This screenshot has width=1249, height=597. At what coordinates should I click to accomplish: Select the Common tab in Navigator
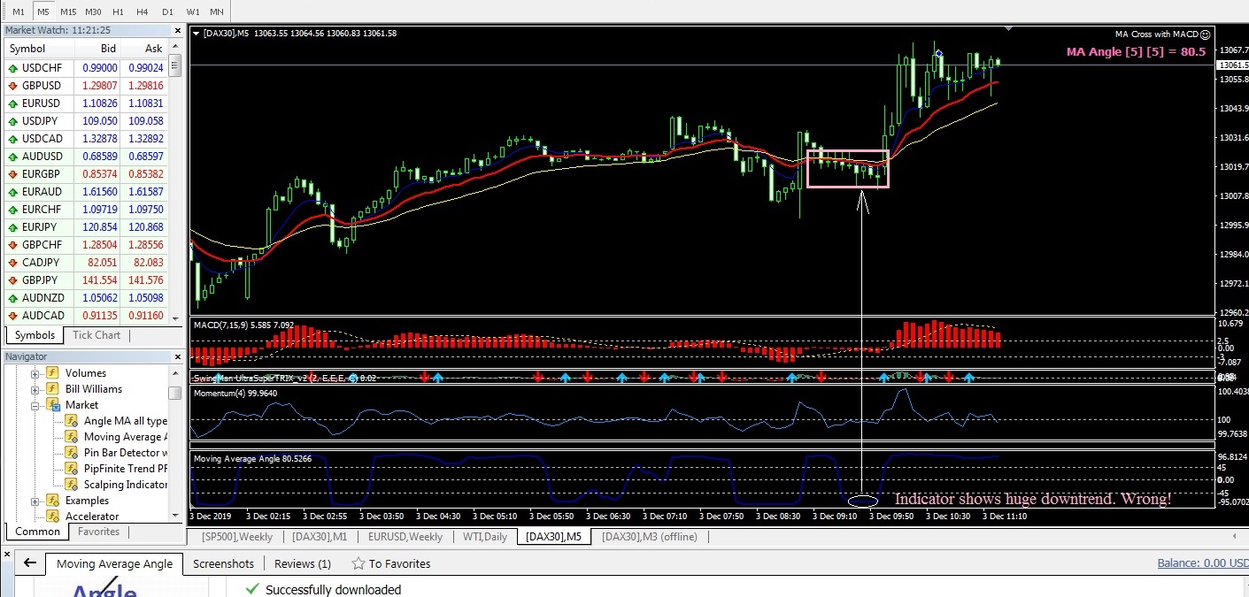coord(38,532)
